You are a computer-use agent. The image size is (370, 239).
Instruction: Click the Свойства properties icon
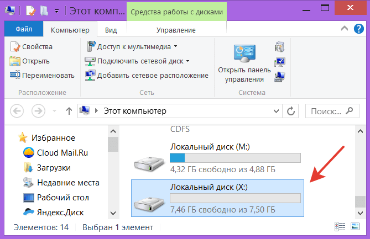pos(15,47)
